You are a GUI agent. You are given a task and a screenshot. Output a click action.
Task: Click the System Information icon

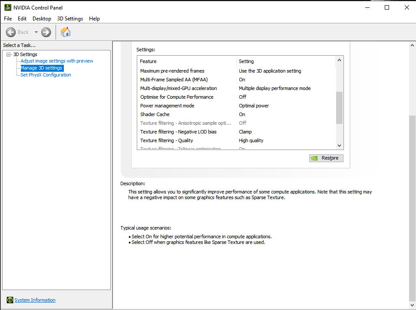(10, 300)
